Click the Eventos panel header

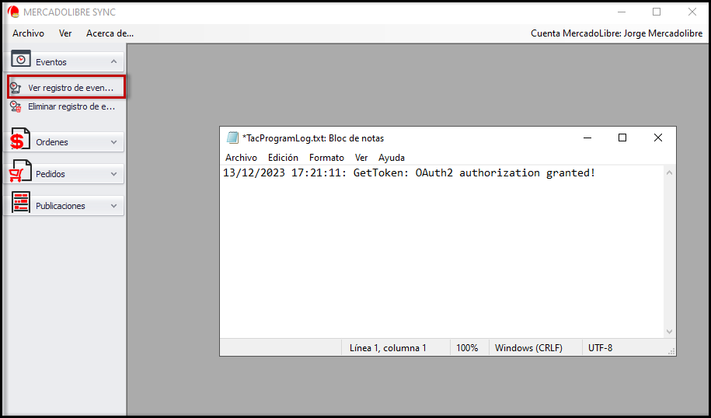pyautogui.click(x=64, y=61)
